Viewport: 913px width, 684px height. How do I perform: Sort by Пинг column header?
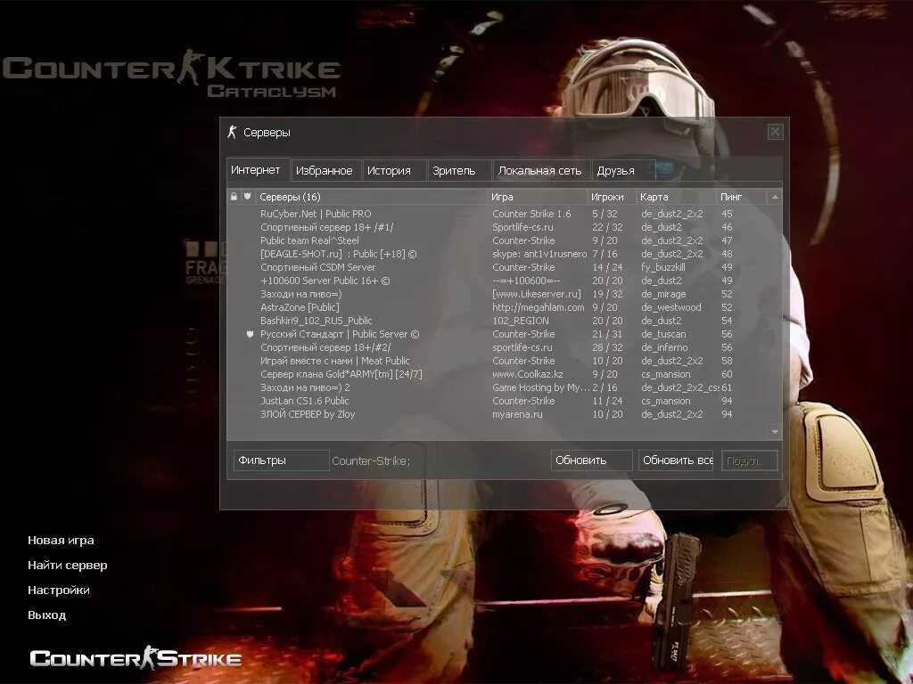pyautogui.click(x=743, y=197)
